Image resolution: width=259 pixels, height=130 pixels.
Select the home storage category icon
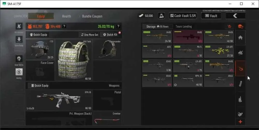pyautogui.click(x=240, y=38)
